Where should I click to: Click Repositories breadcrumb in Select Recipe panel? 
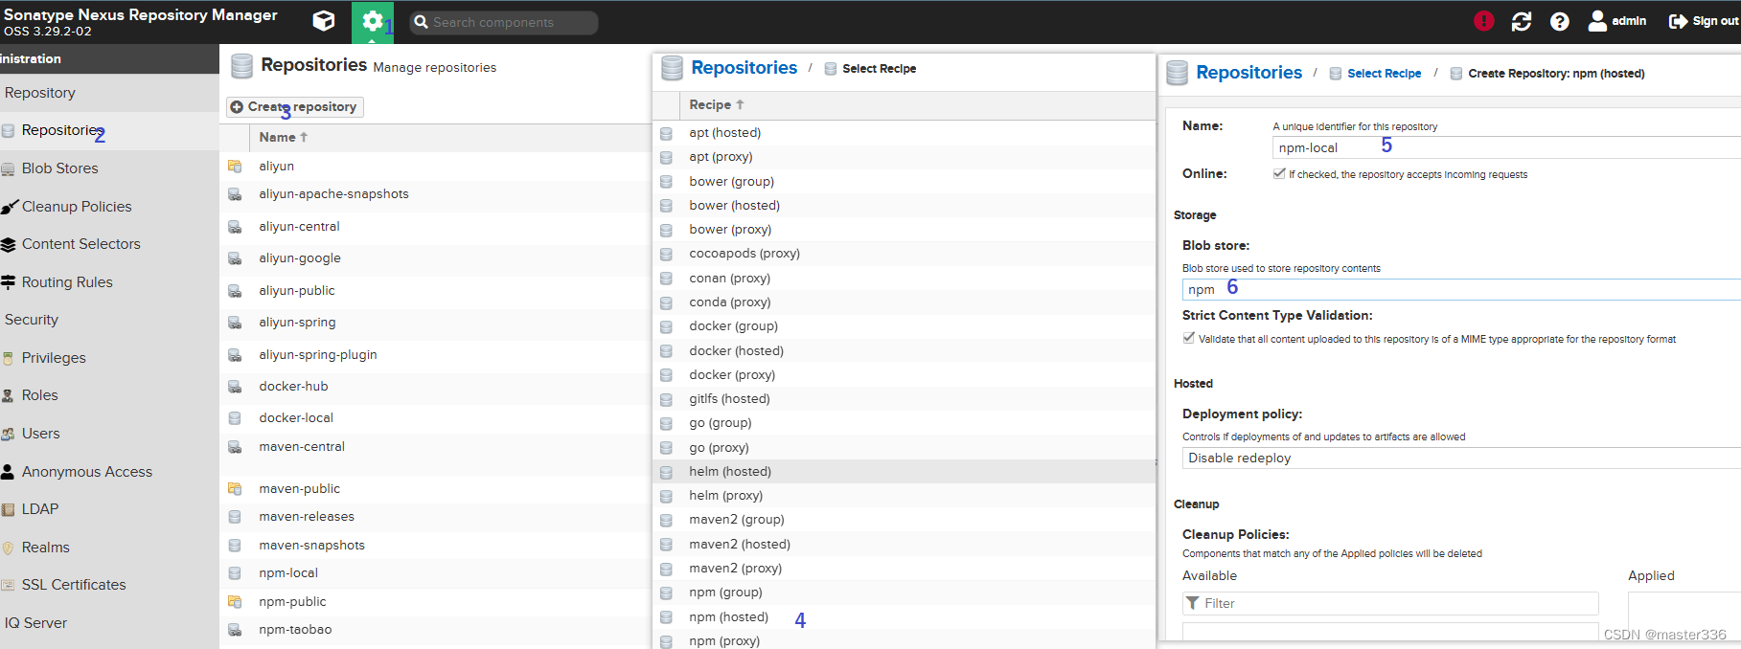(744, 68)
